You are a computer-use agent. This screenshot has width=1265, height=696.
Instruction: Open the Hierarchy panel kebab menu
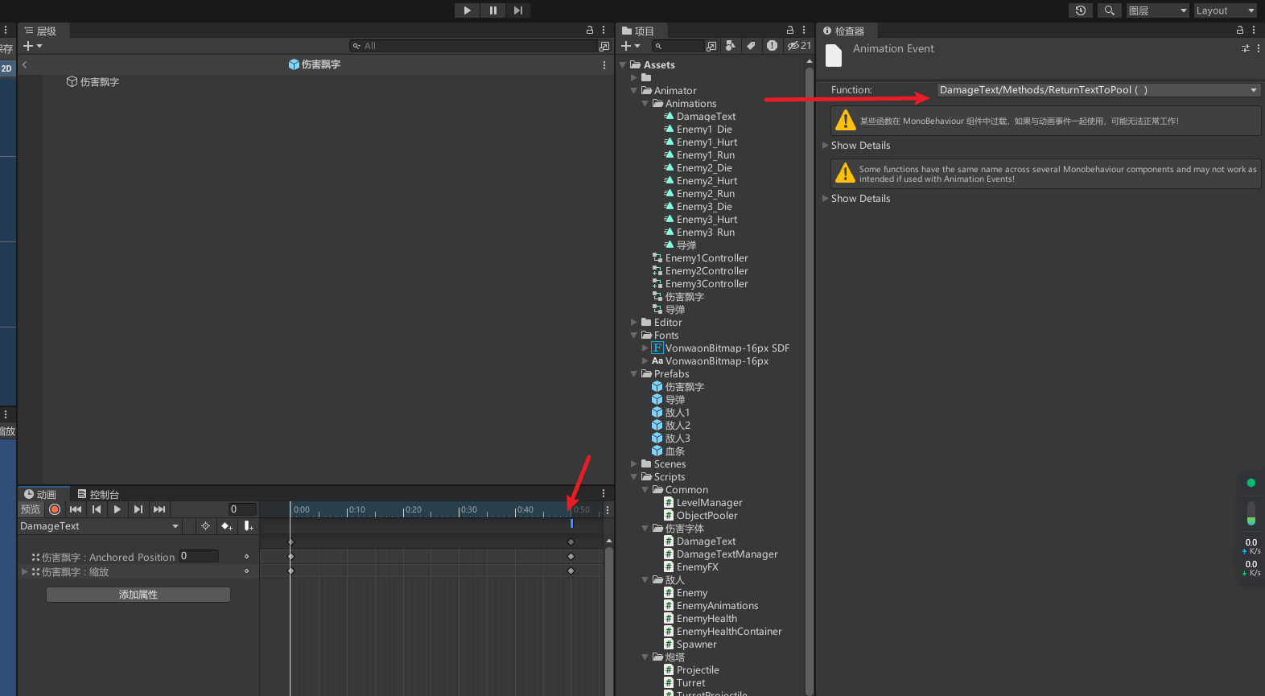click(x=604, y=30)
